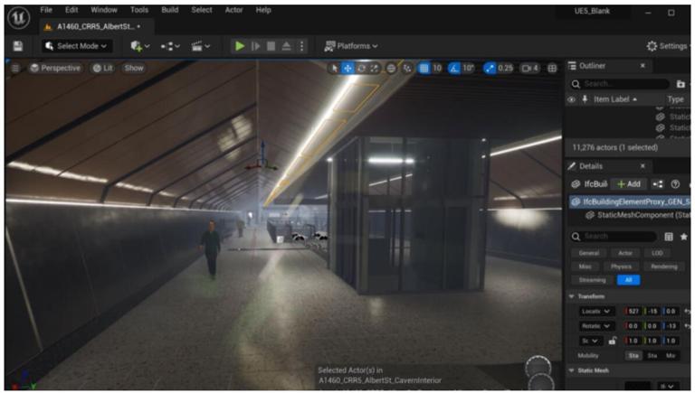The height and width of the screenshot is (393, 695).
Task: Click the green Play button
Action: coord(240,46)
